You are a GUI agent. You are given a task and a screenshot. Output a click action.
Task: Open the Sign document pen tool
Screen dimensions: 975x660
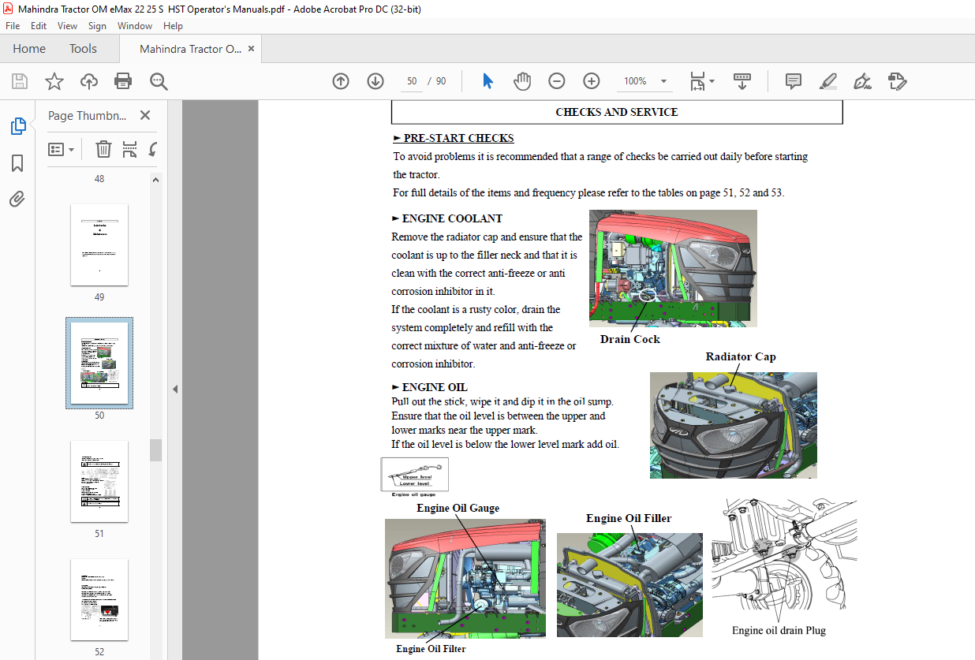(x=862, y=81)
